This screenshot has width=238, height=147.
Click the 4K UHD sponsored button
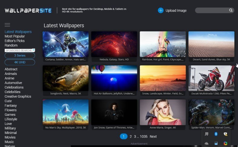click(x=20, y=62)
